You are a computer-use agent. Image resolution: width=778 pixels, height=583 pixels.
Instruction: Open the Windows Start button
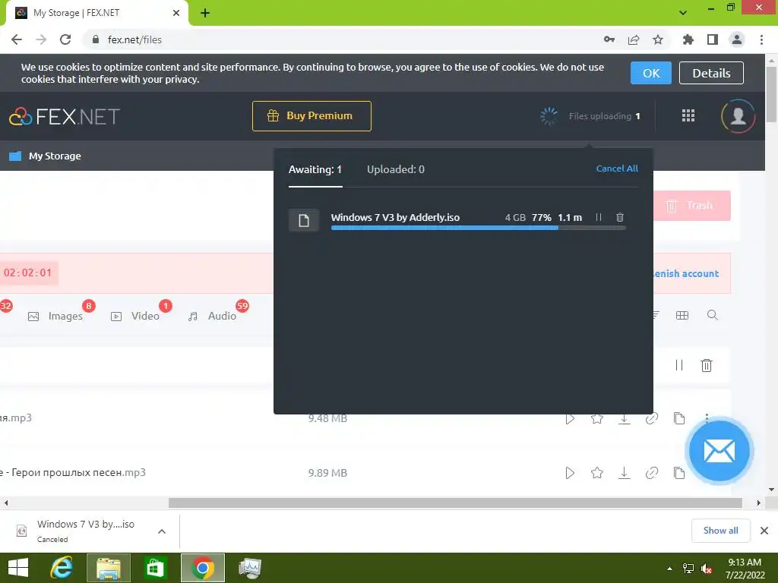(x=18, y=568)
